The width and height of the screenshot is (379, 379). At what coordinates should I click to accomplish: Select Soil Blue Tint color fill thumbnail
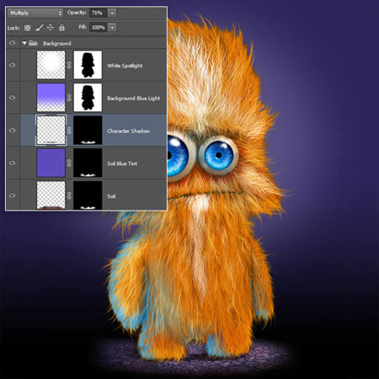coord(51,163)
